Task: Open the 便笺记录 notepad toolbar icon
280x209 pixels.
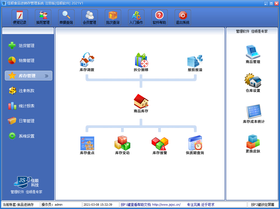Action: click(x=20, y=17)
